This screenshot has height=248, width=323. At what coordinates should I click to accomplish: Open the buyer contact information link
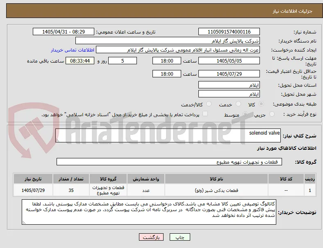coord(72,50)
